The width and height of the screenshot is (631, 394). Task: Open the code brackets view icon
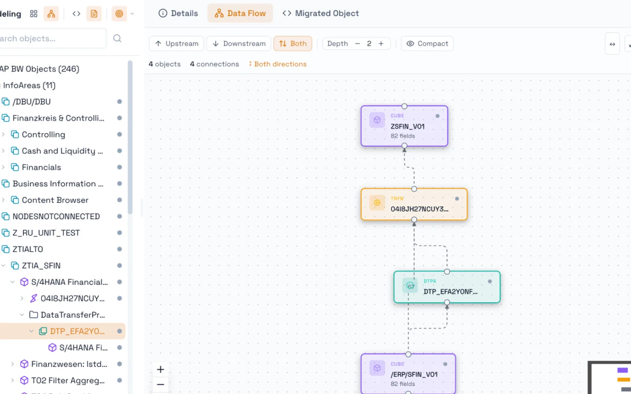(77, 14)
